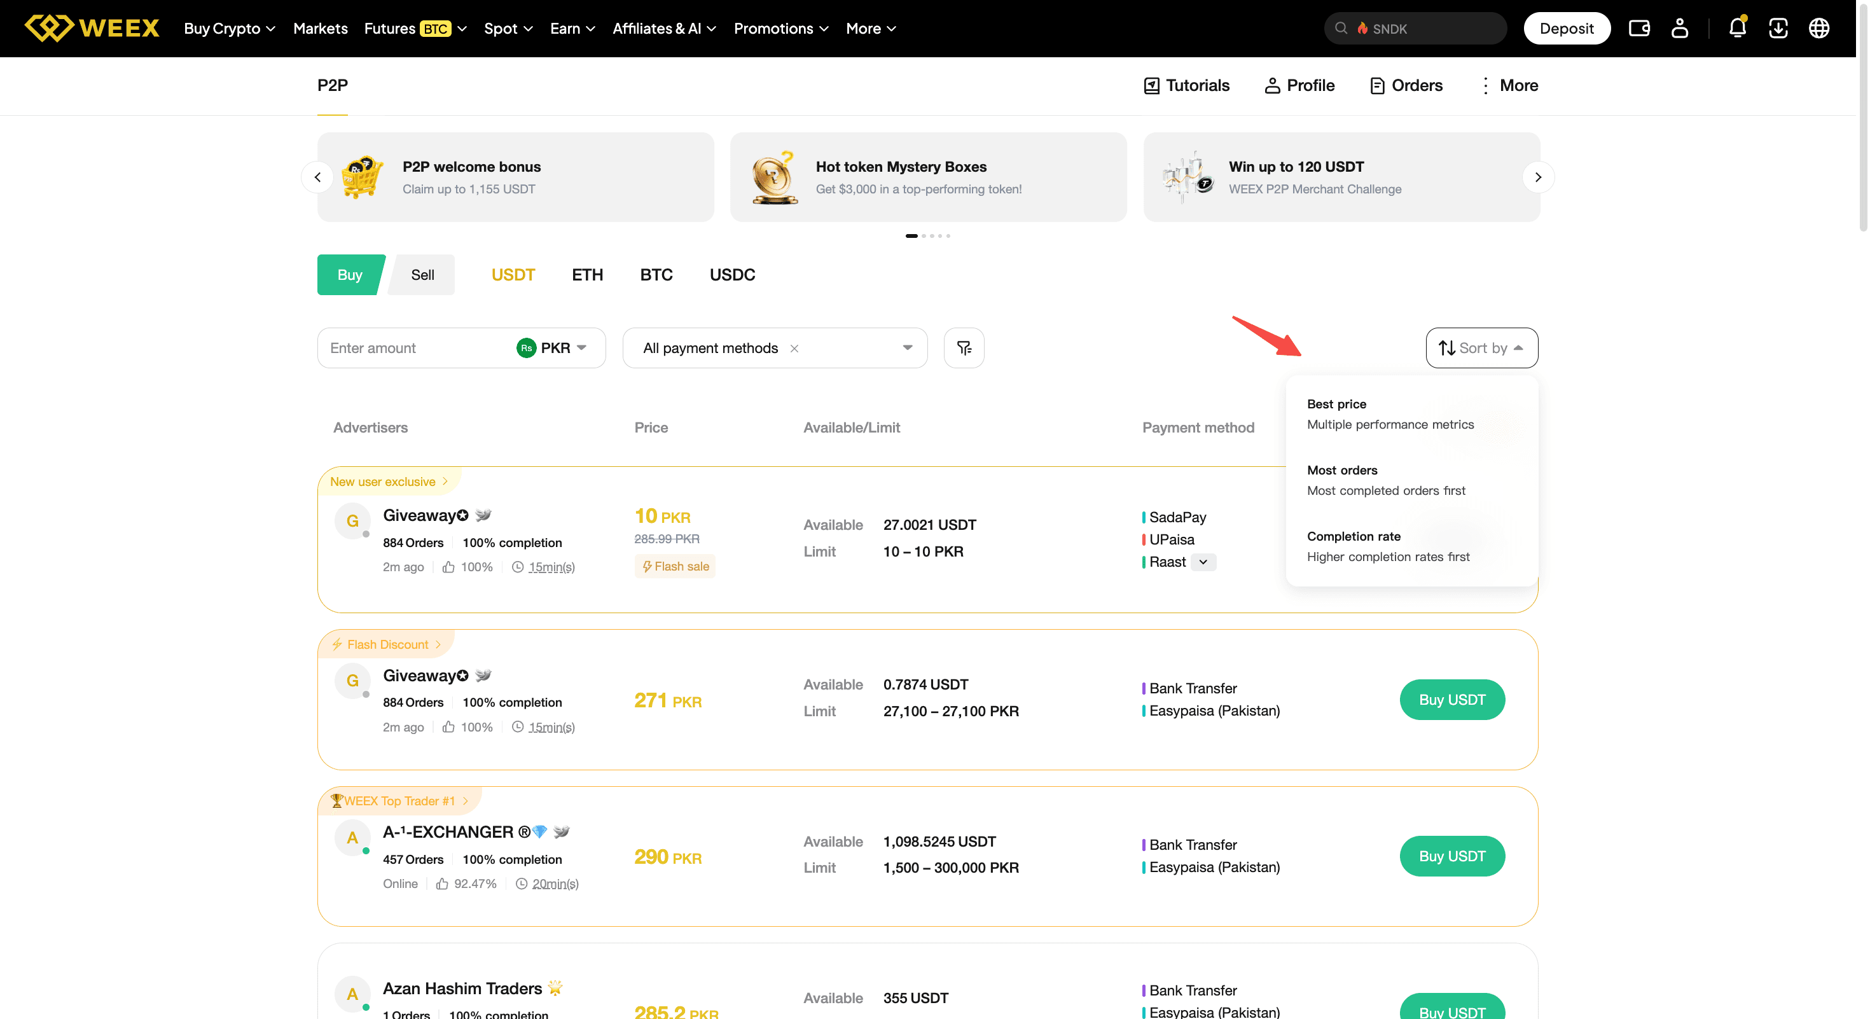Expand the Promotions menu
The image size is (1870, 1019).
781,28
